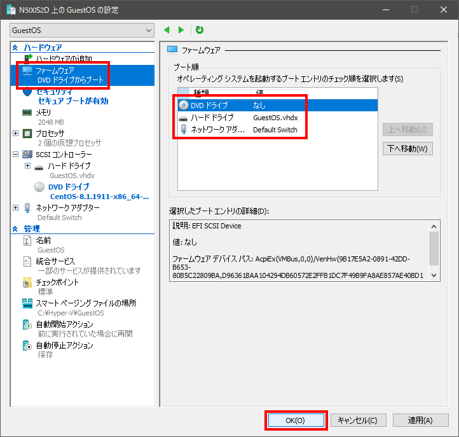Click DVD disc icon in boot order list
The width and height of the screenshot is (459, 437).
point(184,105)
